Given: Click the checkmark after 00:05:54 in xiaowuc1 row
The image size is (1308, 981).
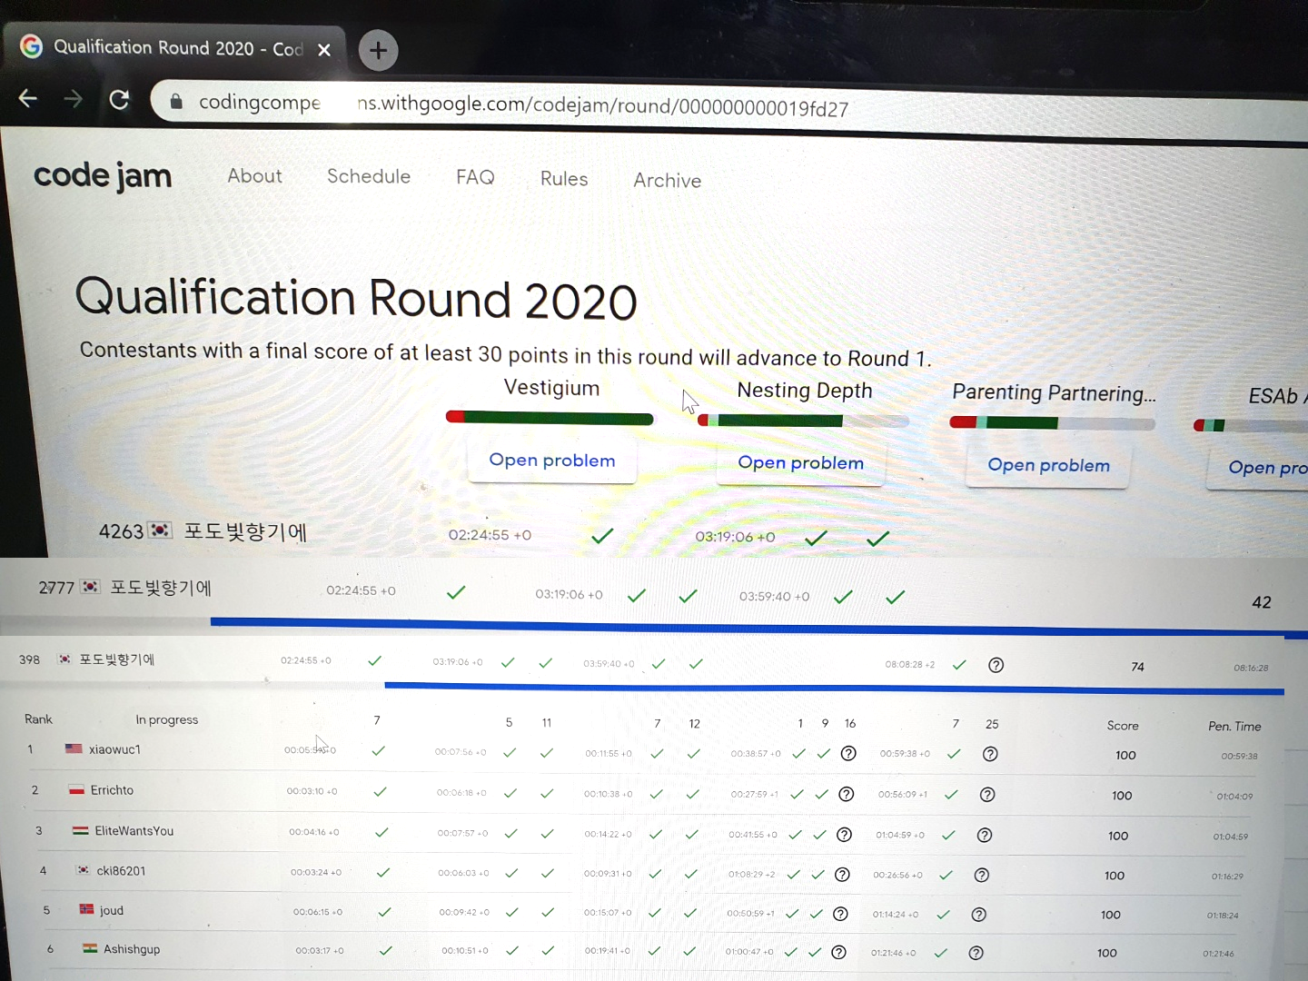Looking at the screenshot, I should 379,750.
